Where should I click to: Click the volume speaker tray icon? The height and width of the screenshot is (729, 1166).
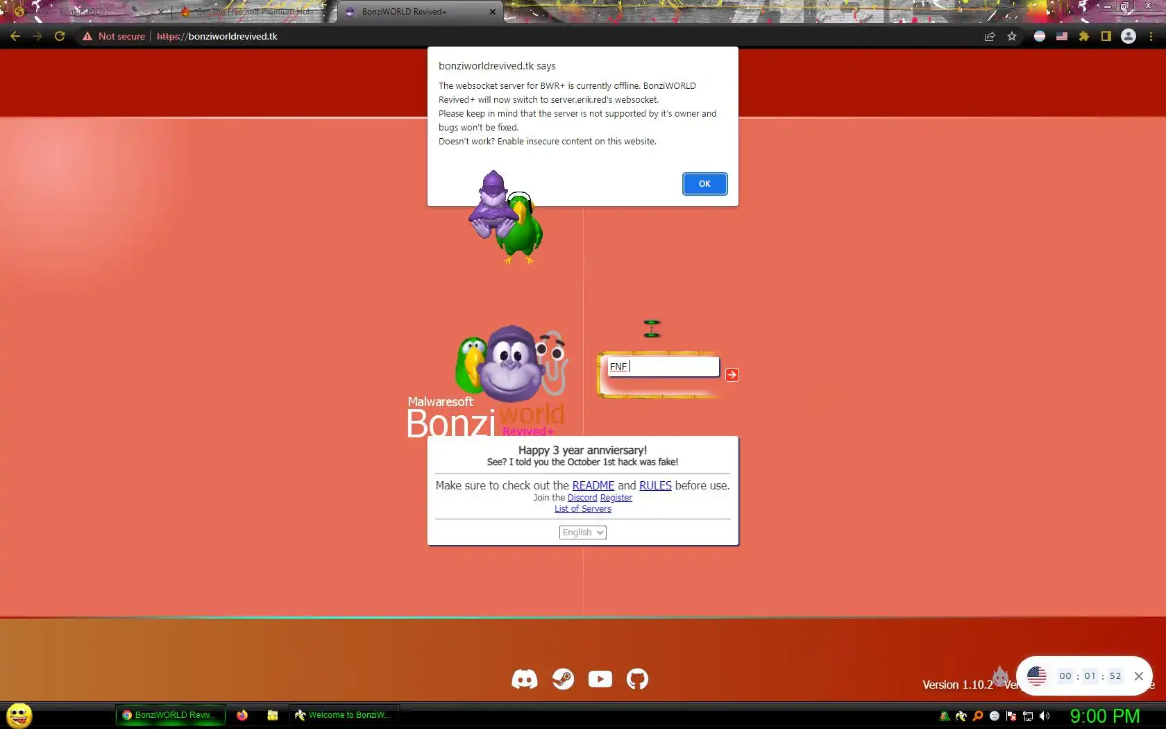[x=1045, y=716]
